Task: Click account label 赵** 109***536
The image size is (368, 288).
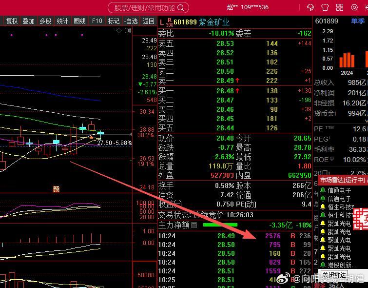Action: [x=248, y=7]
